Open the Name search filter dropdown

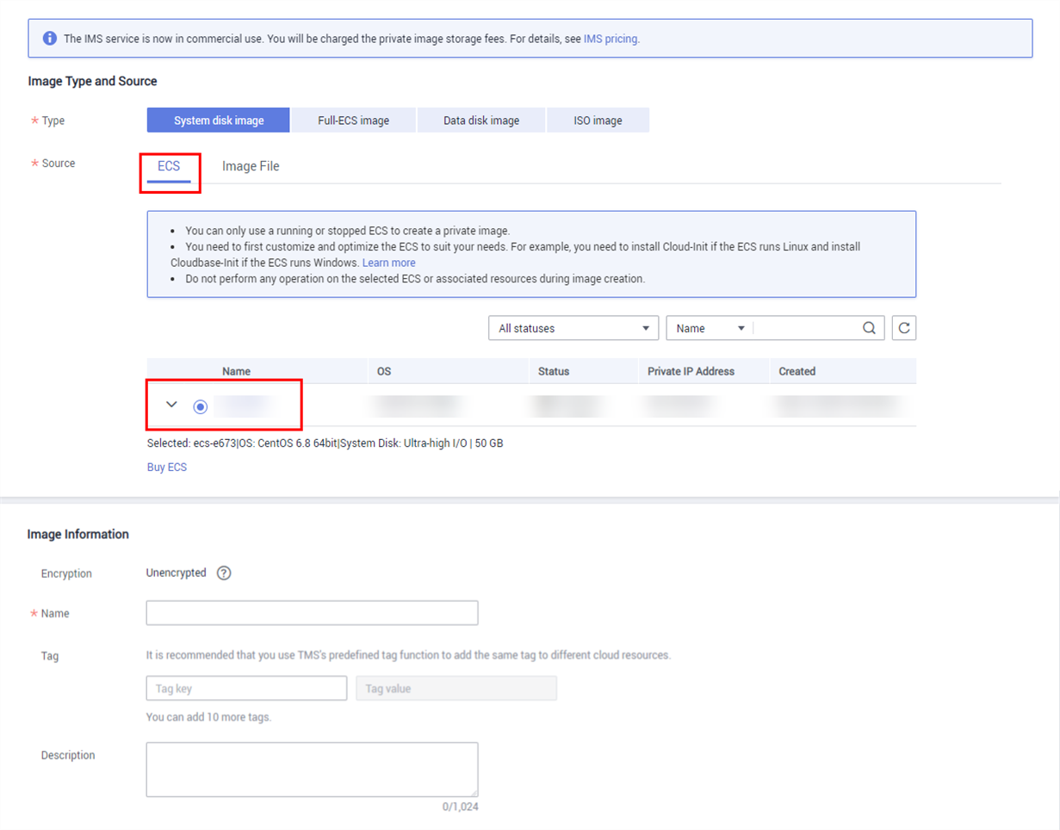(x=710, y=328)
